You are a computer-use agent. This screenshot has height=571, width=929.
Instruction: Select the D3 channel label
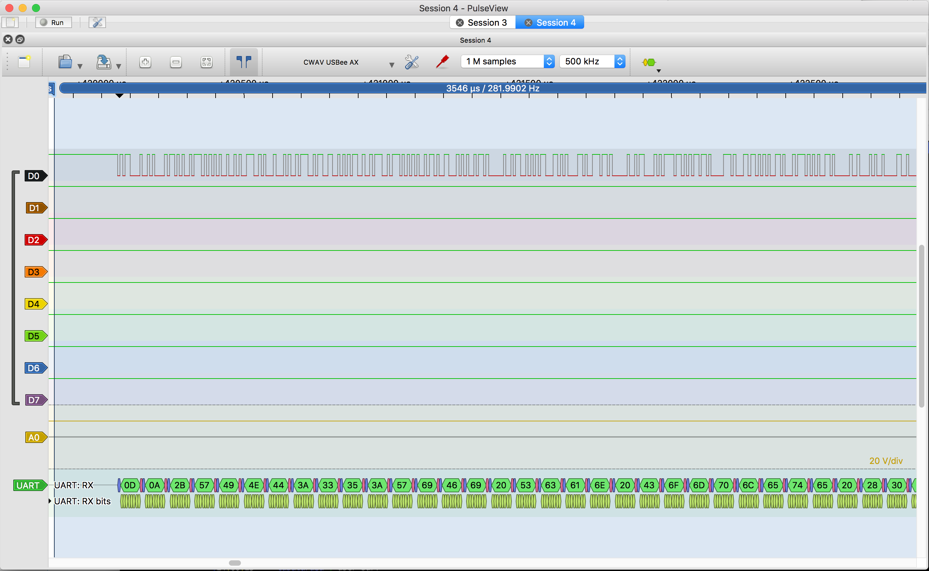point(36,272)
